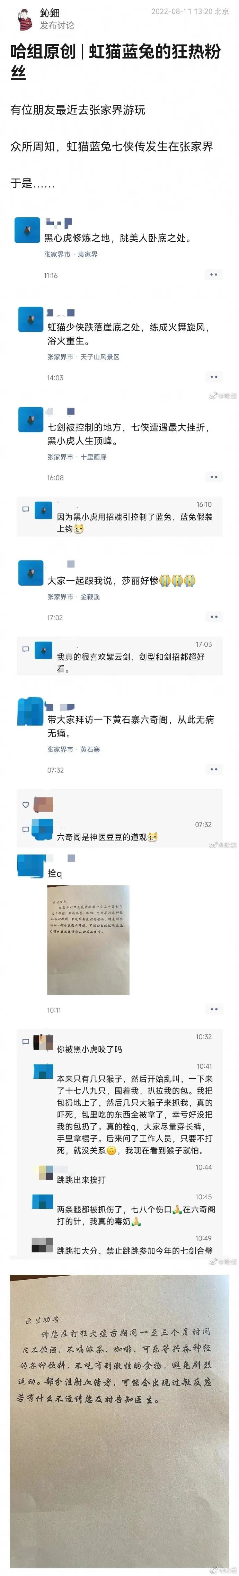Click the heart like icon above the 六奇阁 comment
The width and height of the screenshot is (239, 1576).
pos(26,805)
